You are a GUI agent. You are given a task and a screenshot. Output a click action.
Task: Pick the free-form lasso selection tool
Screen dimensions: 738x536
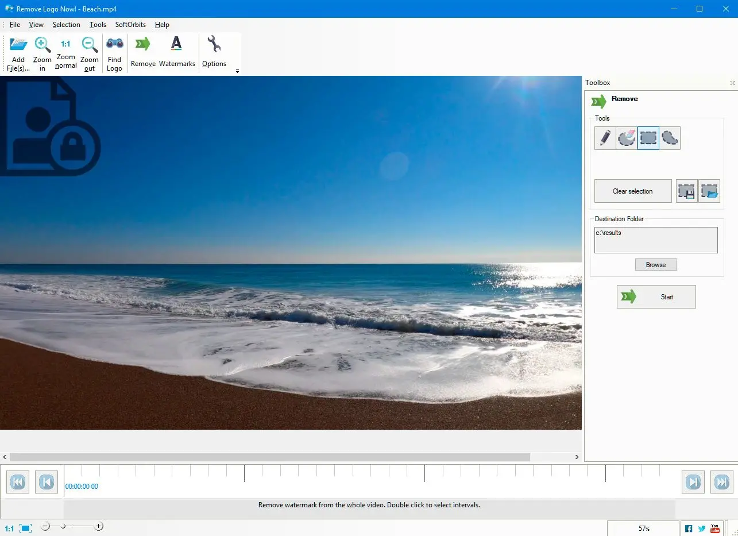point(670,138)
